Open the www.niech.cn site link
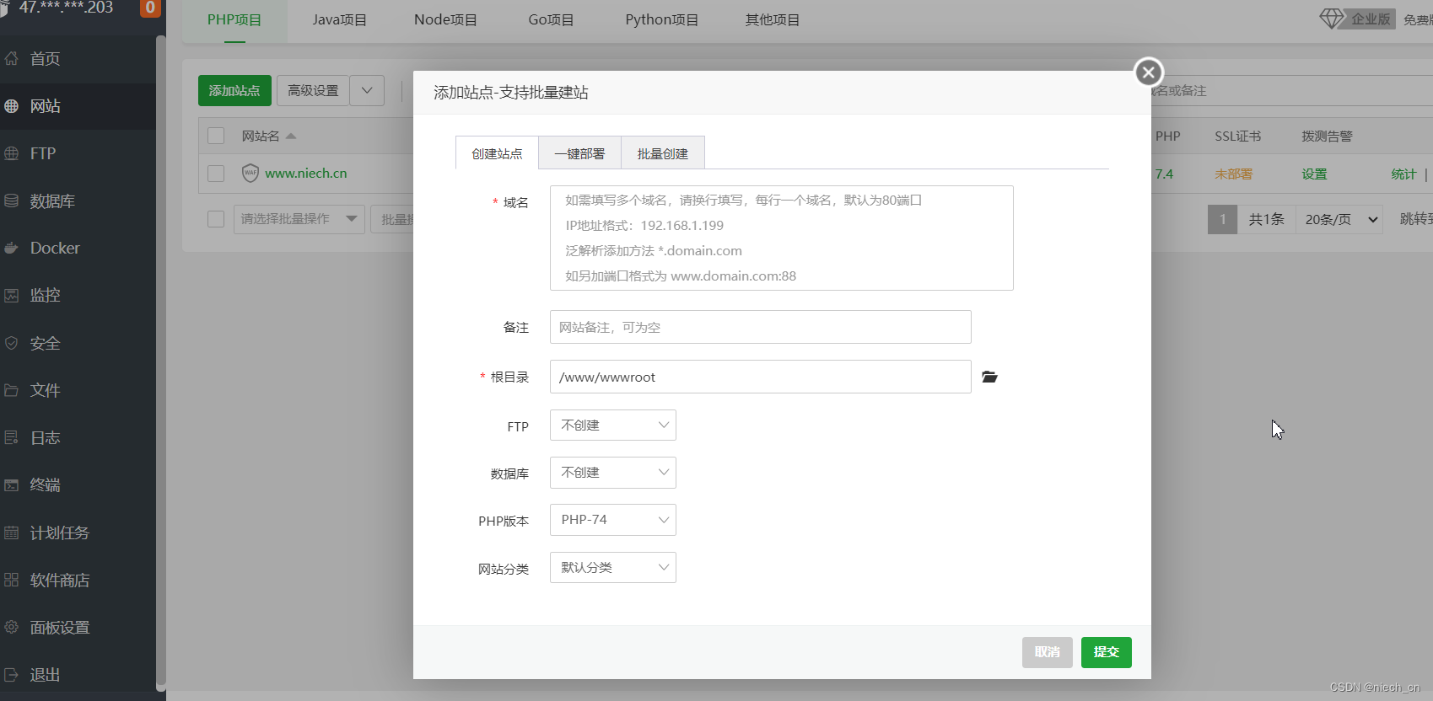Screen dimensions: 1433x701 click(x=306, y=173)
